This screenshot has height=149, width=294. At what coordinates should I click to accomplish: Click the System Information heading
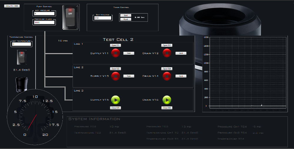[x=94, y=119]
